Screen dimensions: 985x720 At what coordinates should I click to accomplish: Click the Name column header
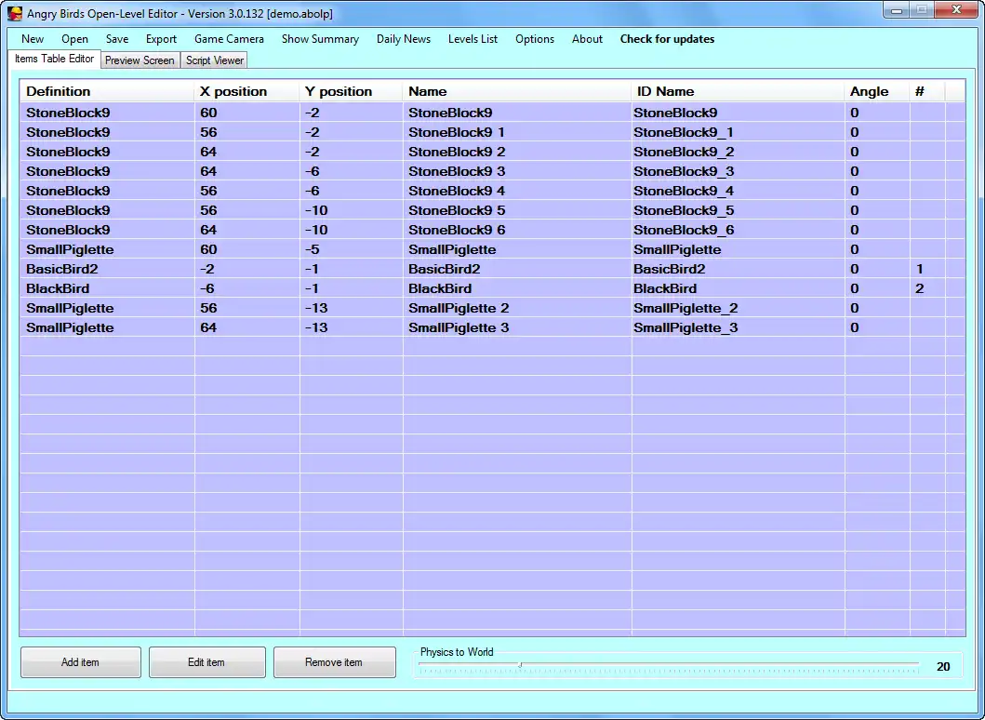(517, 91)
